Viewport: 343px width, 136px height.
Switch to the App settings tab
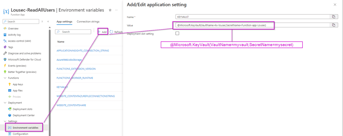coord(64,22)
